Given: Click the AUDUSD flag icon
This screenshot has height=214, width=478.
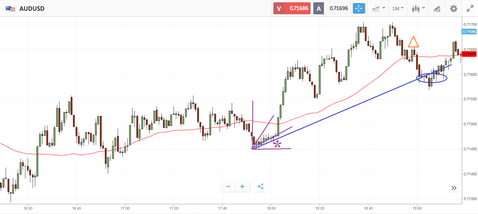Looking at the screenshot, I should click(x=11, y=9).
